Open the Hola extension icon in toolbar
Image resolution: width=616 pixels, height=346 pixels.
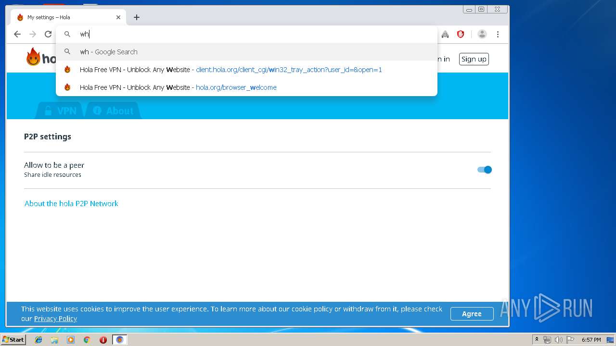point(445,34)
